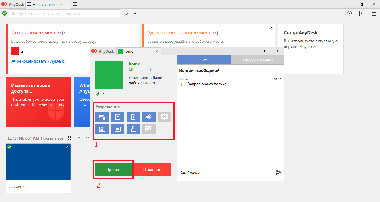This screenshot has height=202, width=380.
Task: Toggle clipboard access permission
Action: pyautogui.click(x=117, y=117)
